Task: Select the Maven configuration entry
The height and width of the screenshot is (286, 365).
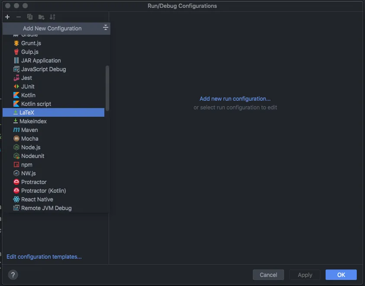Action: (29, 130)
